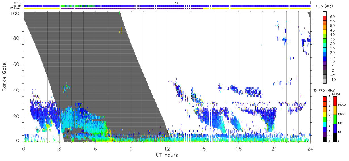
Task: Click the "Range Gate" y-axis title
Action: point(4,77)
